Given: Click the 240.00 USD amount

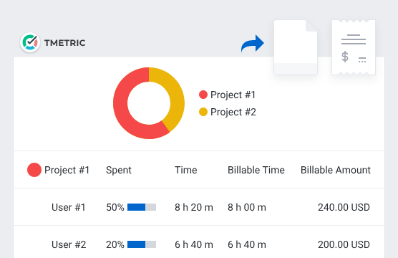Looking at the screenshot, I should 344,207.
